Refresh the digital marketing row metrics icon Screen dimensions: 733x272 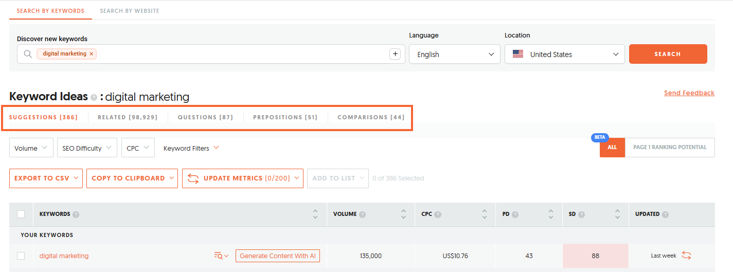point(686,256)
